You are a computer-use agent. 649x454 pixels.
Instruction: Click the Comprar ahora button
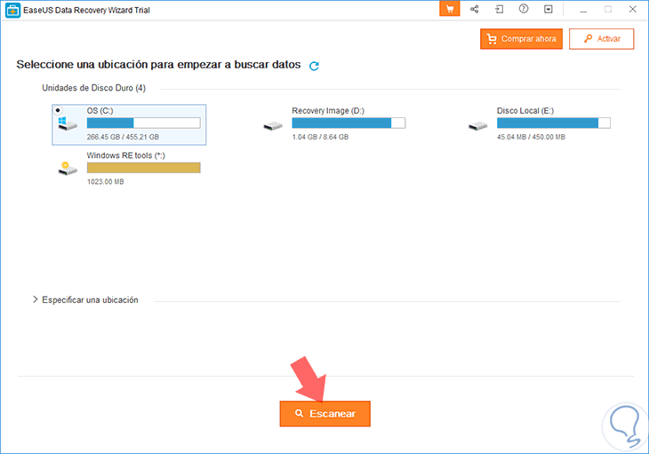tap(521, 39)
